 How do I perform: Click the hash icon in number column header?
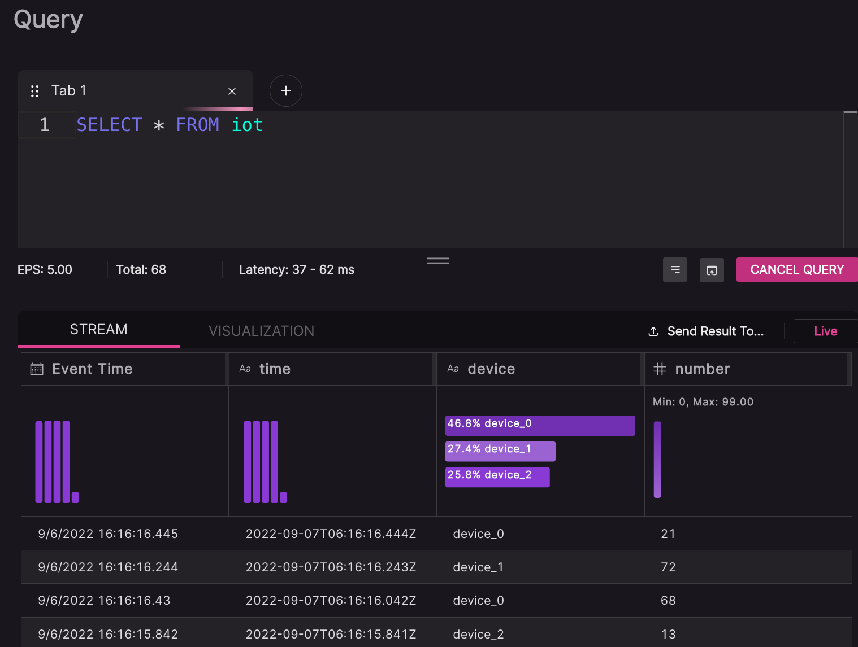(660, 369)
